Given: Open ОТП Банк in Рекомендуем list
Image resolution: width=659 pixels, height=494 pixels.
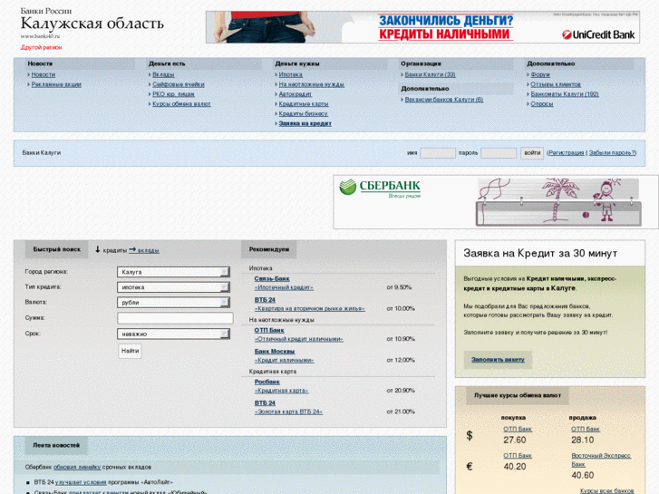Looking at the screenshot, I should [269, 330].
